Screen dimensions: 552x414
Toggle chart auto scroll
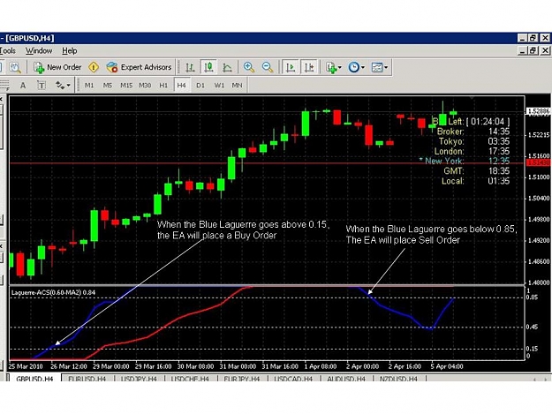coord(291,67)
